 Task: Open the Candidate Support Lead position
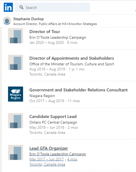pos(53,117)
